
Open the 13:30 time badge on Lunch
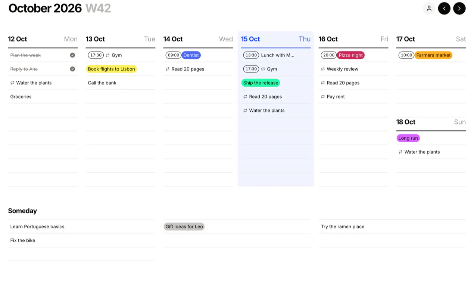click(251, 55)
